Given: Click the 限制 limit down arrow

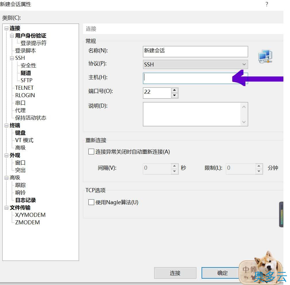Looking at the screenshot, I should [x=259, y=171].
